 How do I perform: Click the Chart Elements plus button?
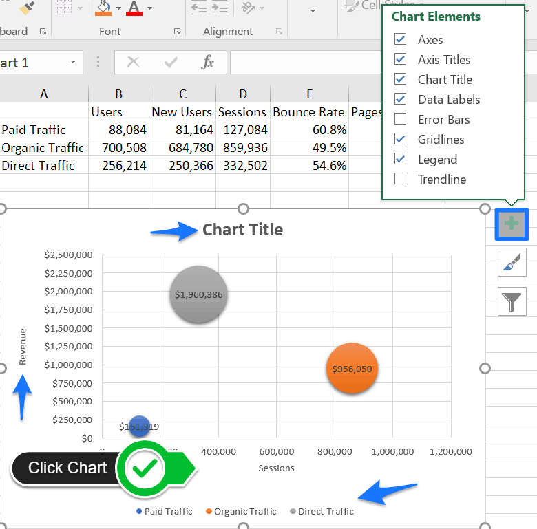pos(512,224)
